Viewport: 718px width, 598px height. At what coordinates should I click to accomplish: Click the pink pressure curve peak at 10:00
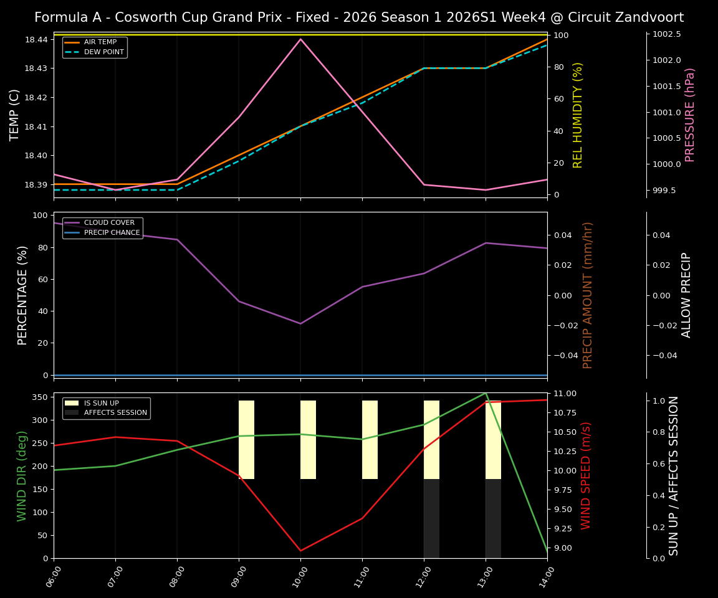[x=300, y=39]
